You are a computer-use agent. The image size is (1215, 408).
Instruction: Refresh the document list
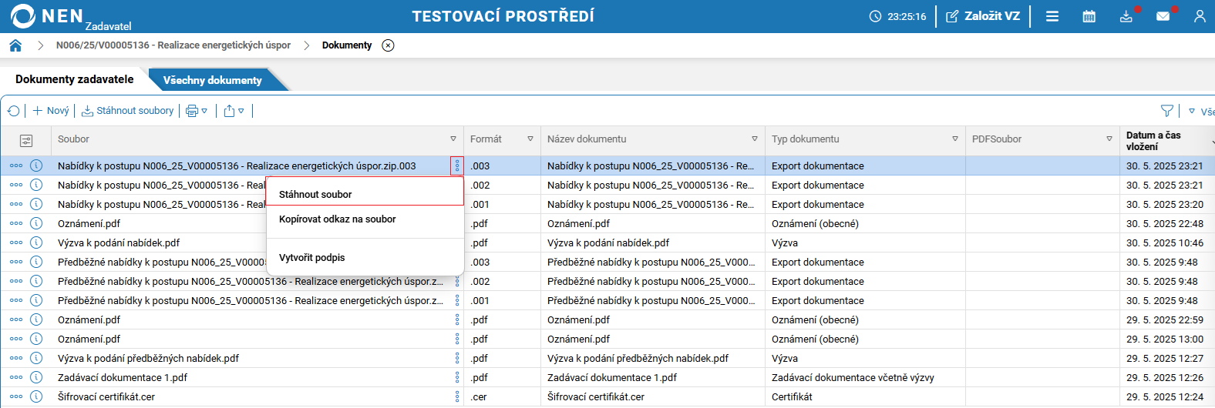13,111
